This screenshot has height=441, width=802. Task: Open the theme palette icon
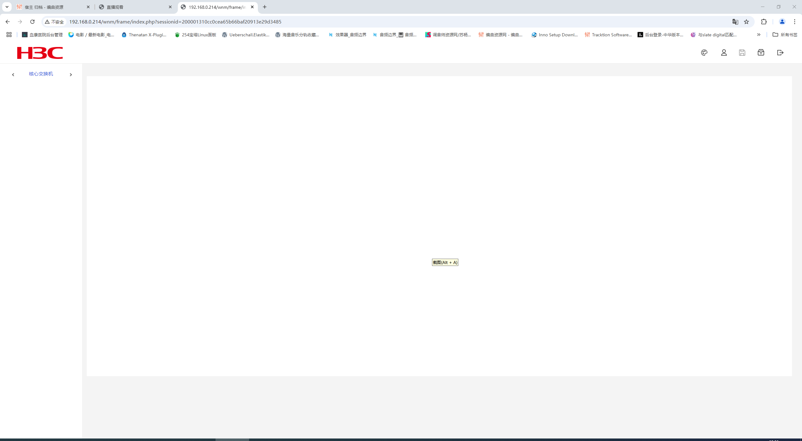[704, 53]
